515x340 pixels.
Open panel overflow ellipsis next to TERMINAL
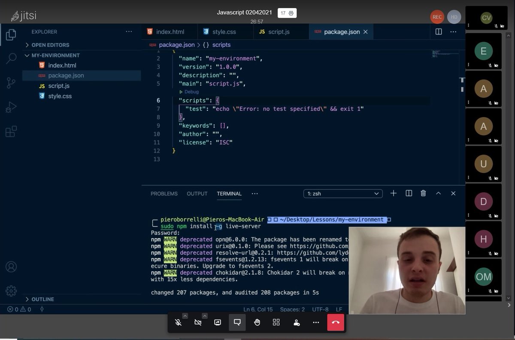tap(255, 194)
